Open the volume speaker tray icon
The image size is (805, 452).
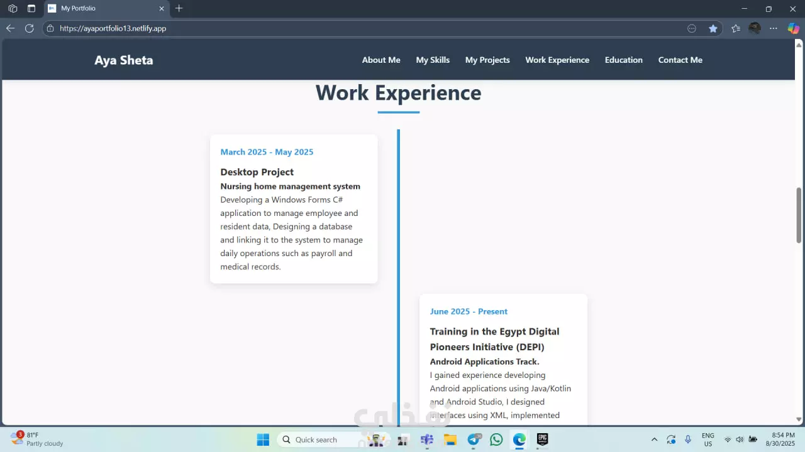tap(740, 439)
